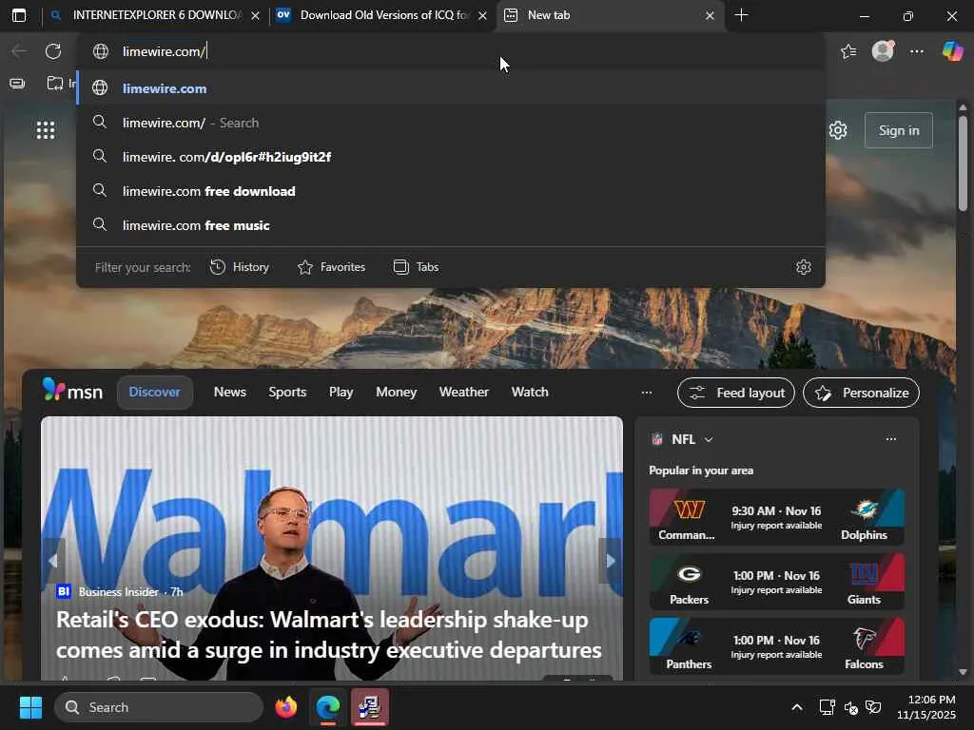Open the Commanders vs Dolphins game card
Viewport: 974px width, 730px height.
[x=776, y=516]
